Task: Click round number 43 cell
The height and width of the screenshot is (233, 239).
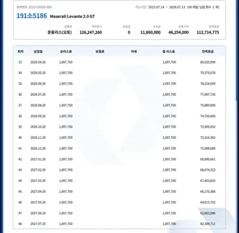Action: click(20, 170)
